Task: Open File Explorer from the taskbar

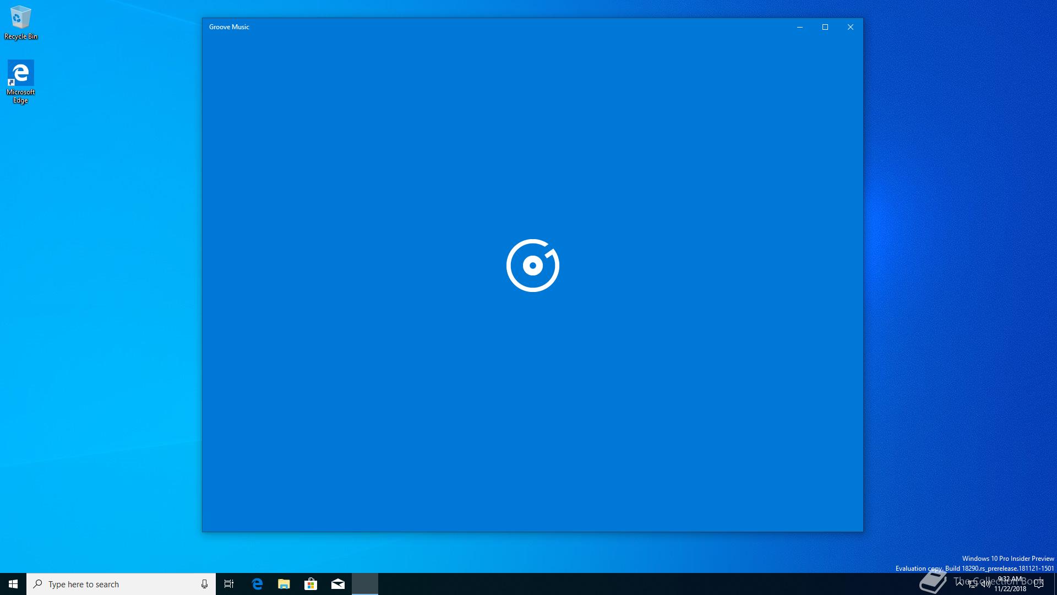Action: click(284, 584)
